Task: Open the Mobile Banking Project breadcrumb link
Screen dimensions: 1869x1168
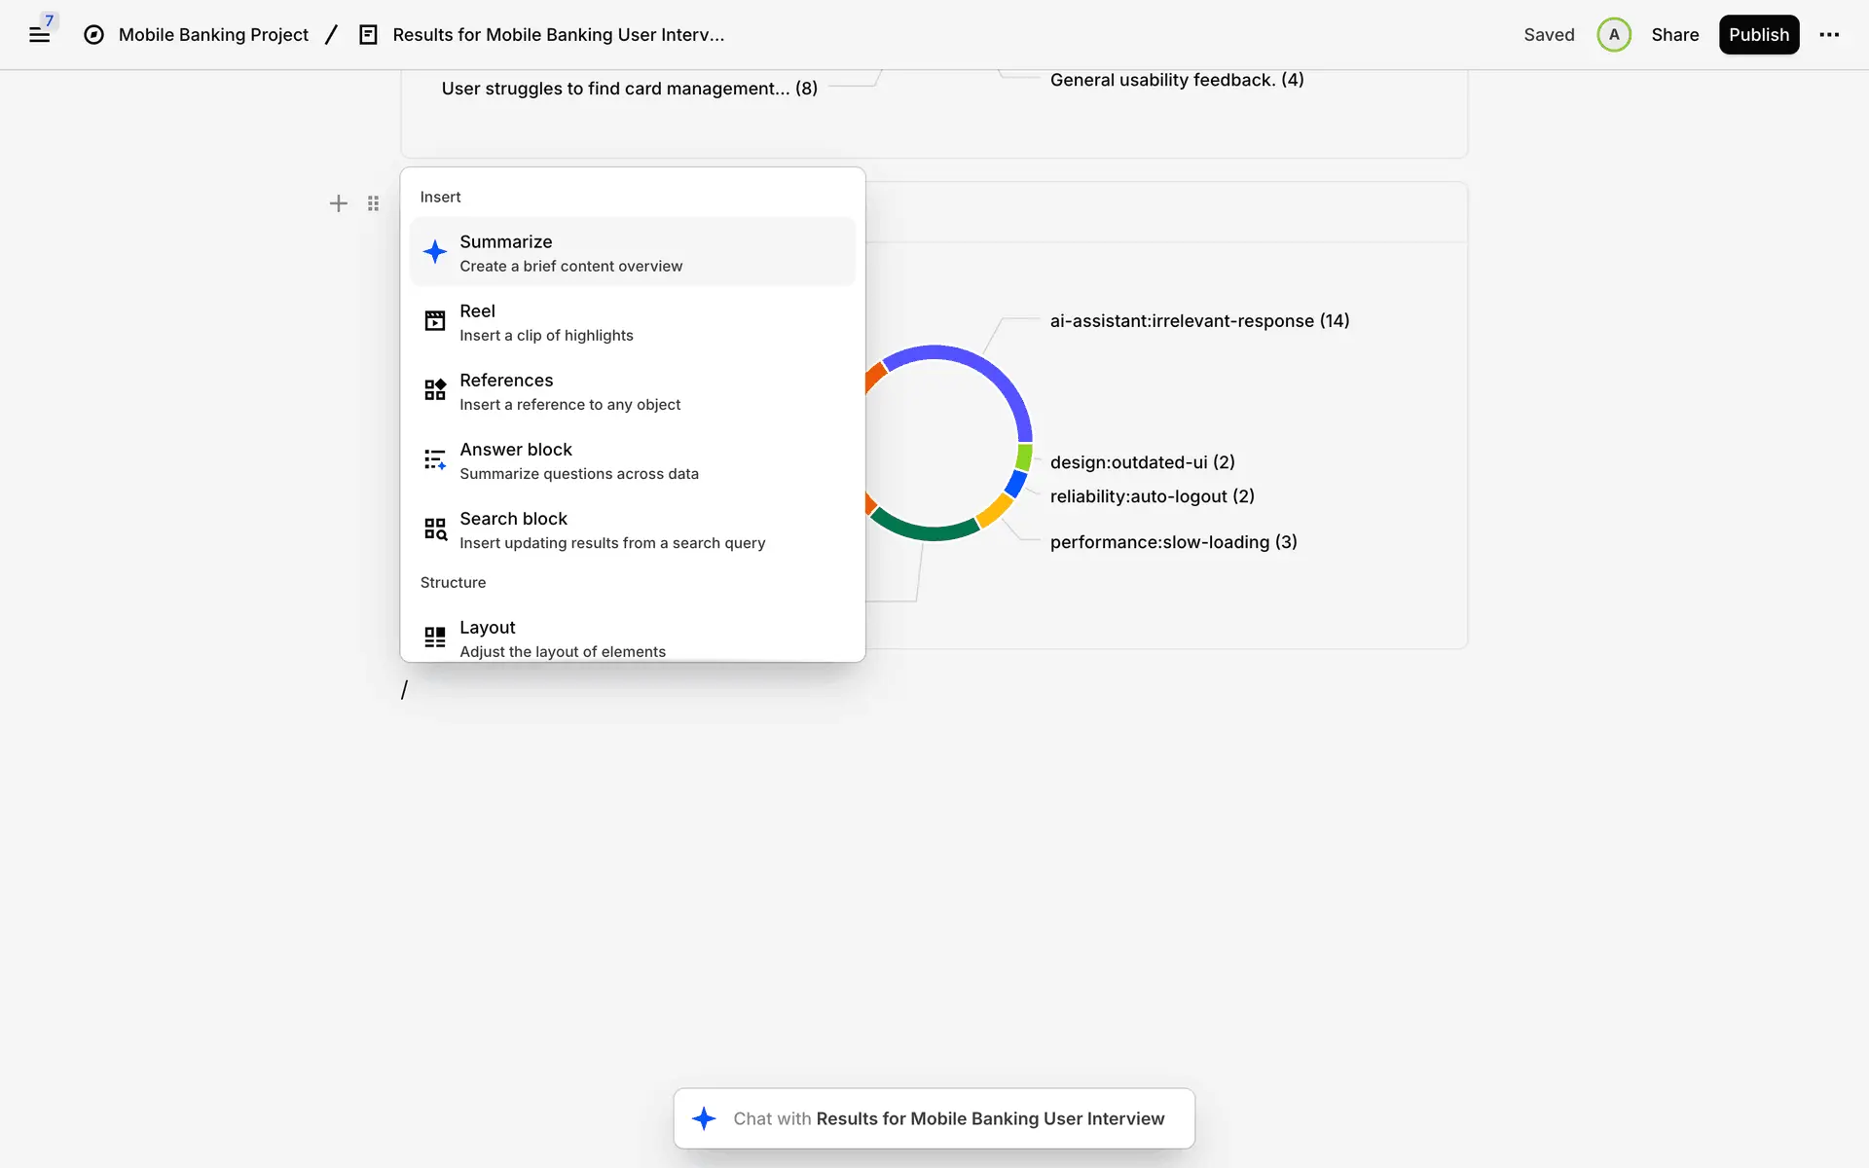Action: 213,35
